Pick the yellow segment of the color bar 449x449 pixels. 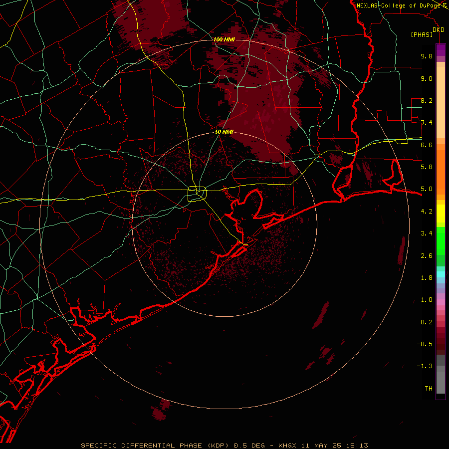[x=441, y=214]
